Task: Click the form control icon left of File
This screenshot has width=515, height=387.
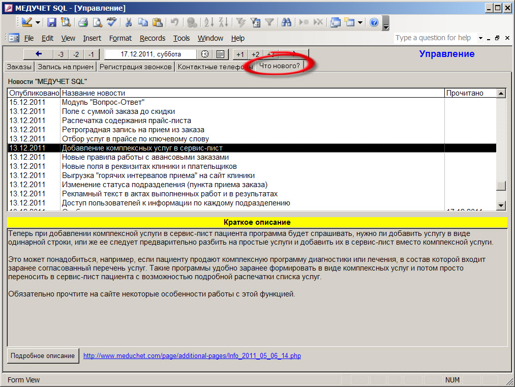Action: tap(14, 38)
